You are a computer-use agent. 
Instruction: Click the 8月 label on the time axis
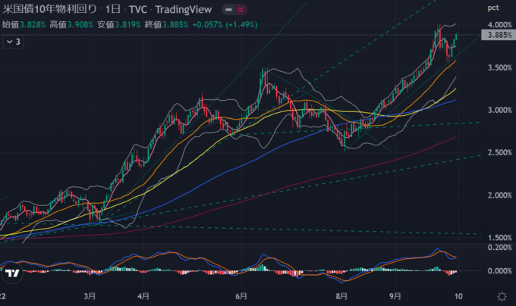341,295
